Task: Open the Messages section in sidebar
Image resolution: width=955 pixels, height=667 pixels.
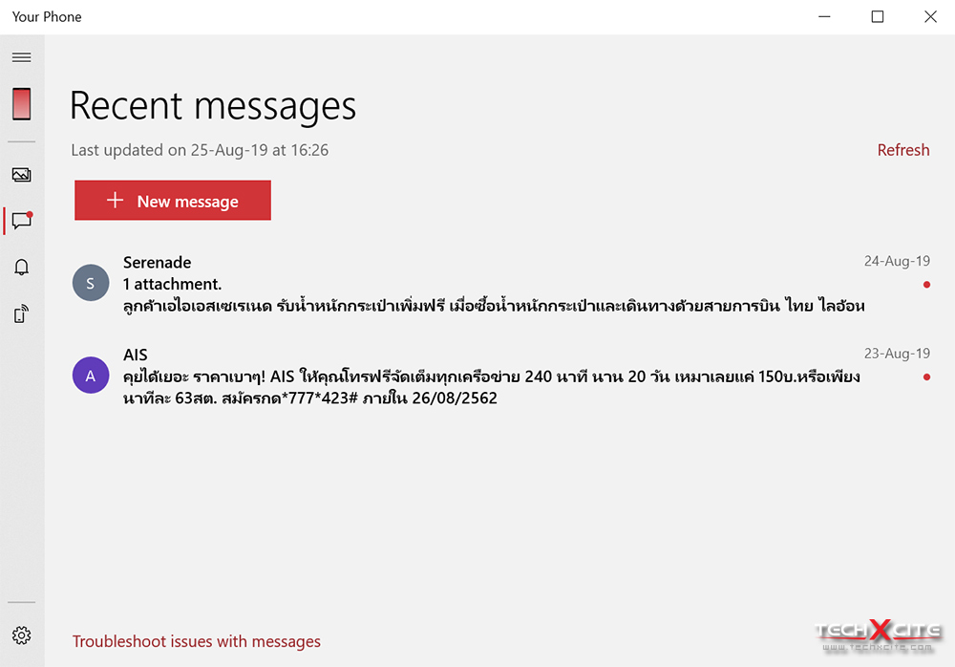Action: click(22, 220)
